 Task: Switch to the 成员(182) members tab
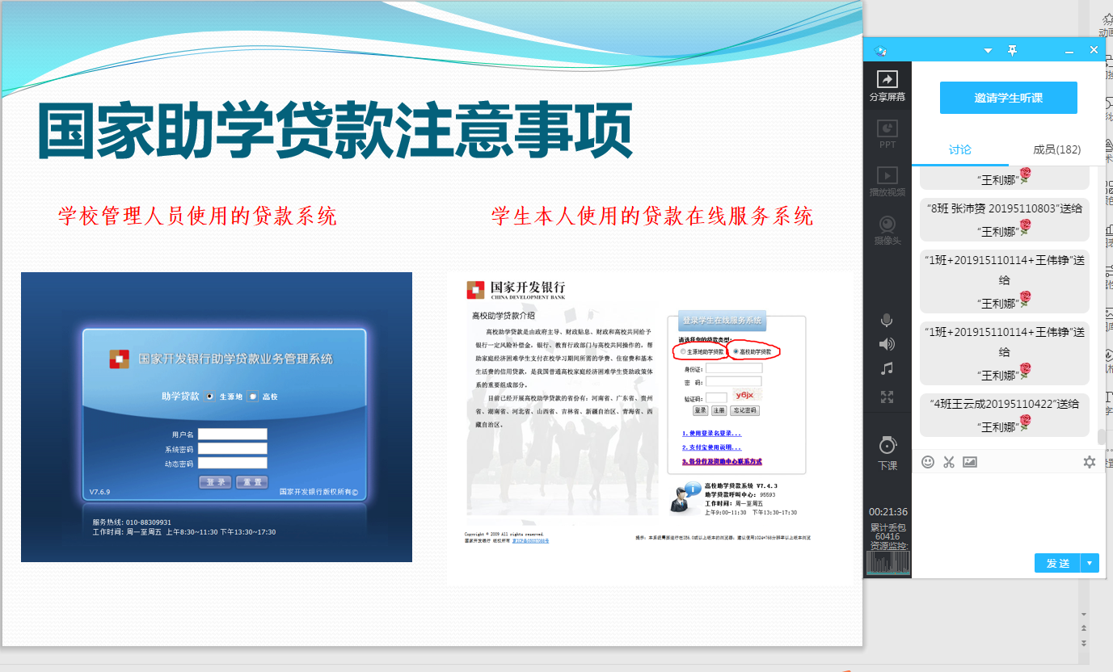(x=1056, y=149)
